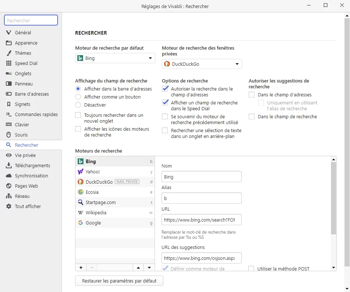Click the Réseau network icon
Screen dimensions: 350x292
tap(8, 196)
